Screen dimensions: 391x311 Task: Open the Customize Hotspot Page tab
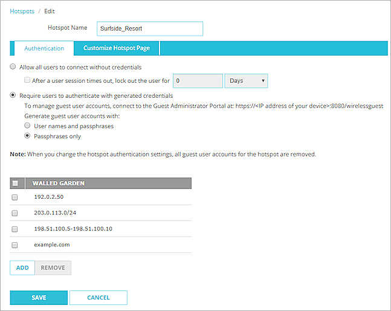pos(117,48)
